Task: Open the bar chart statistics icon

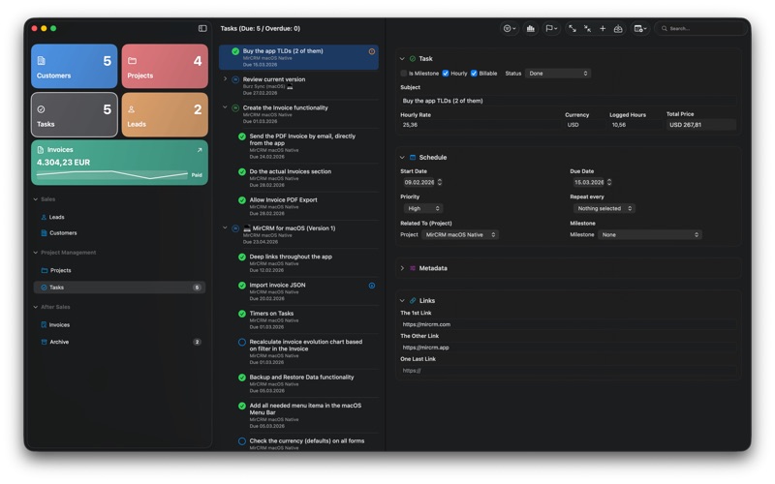Action: click(530, 29)
